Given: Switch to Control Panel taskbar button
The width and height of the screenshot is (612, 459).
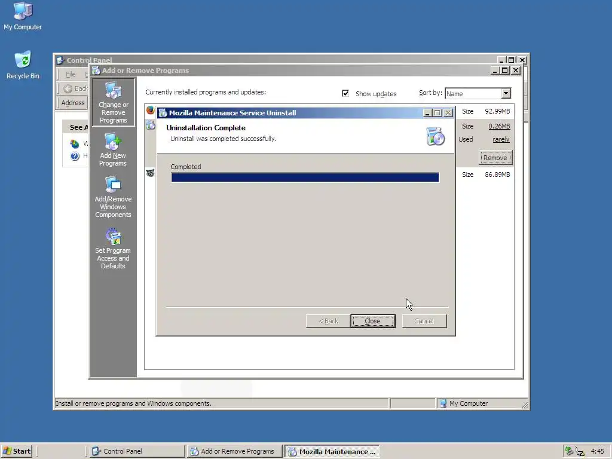Looking at the screenshot, I should tap(137, 451).
